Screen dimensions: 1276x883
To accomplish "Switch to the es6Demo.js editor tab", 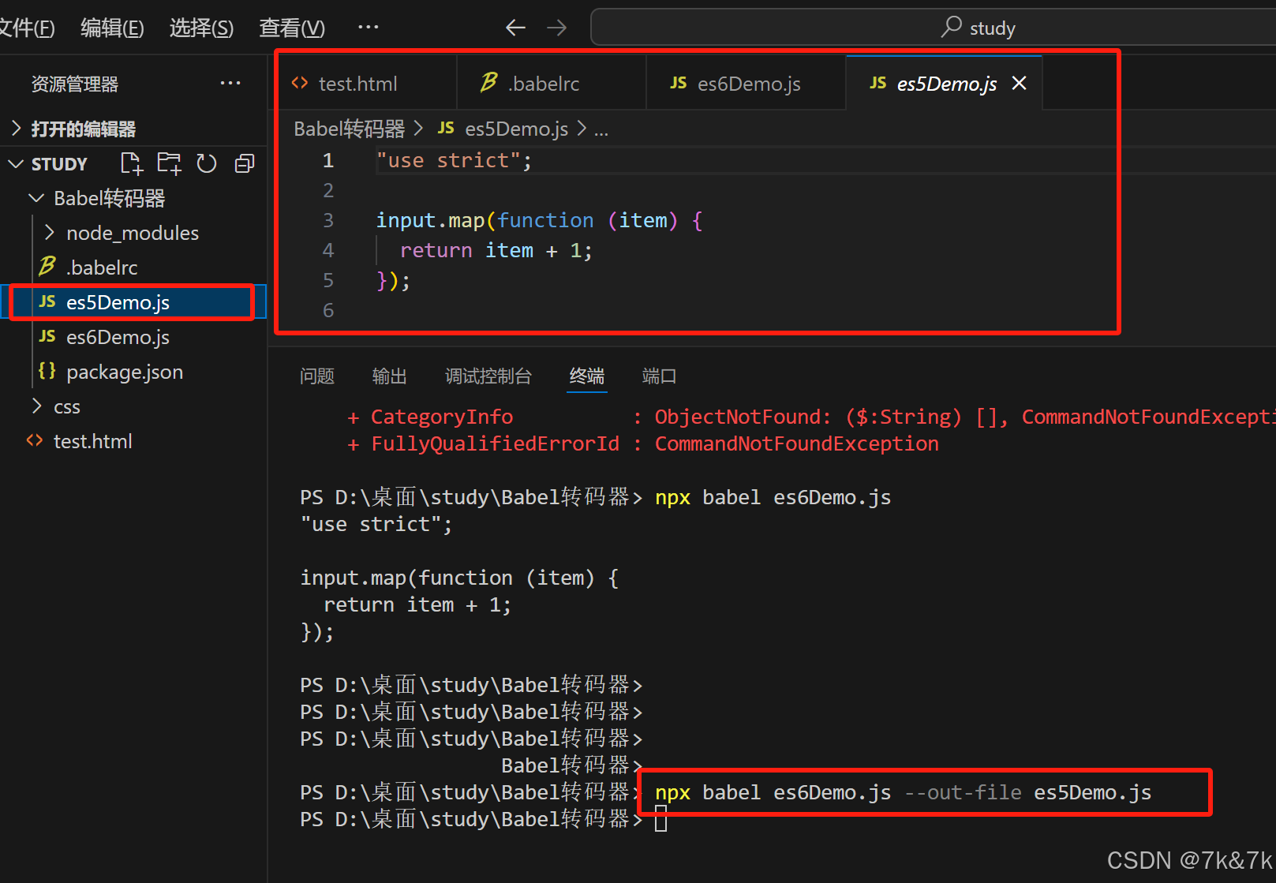I will tap(745, 83).
